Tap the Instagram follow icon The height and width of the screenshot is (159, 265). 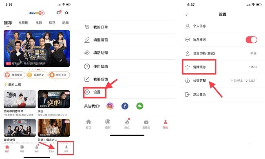click(110, 106)
